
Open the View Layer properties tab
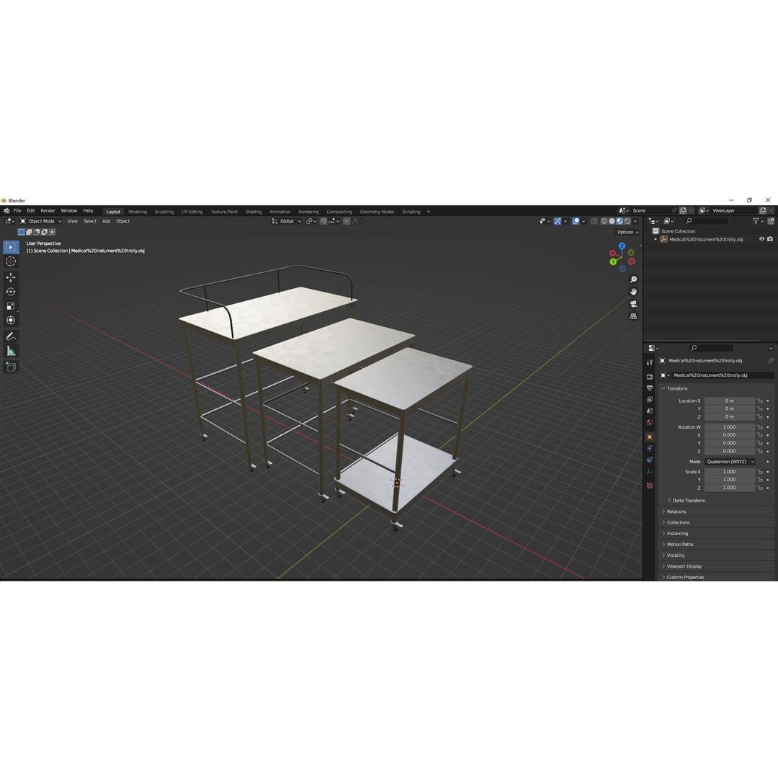(650, 399)
